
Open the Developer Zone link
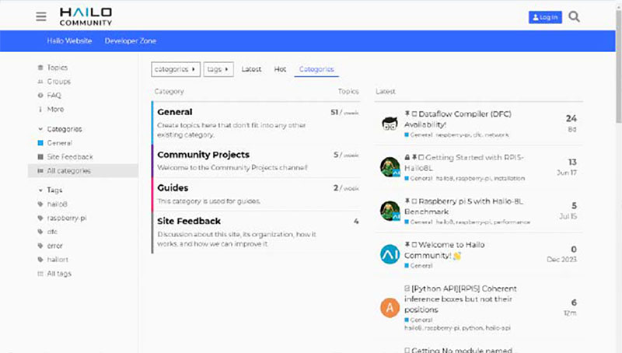131,41
